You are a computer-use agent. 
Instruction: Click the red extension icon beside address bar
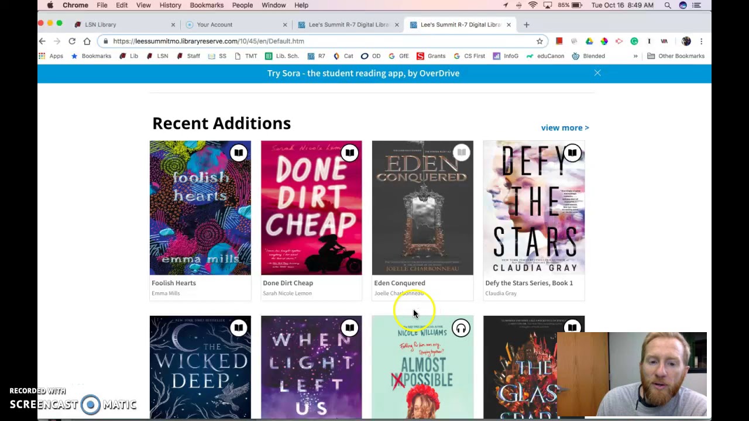click(x=559, y=41)
